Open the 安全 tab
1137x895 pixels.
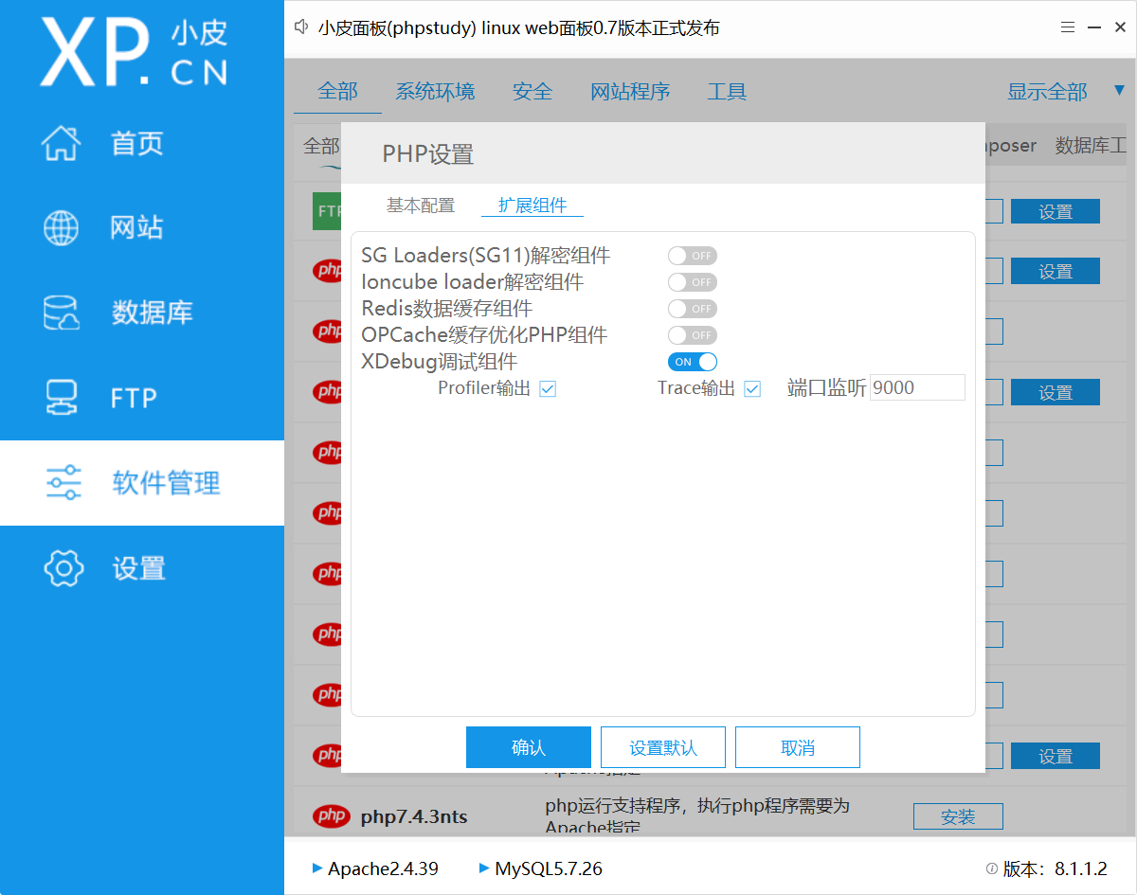click(532, 91)
